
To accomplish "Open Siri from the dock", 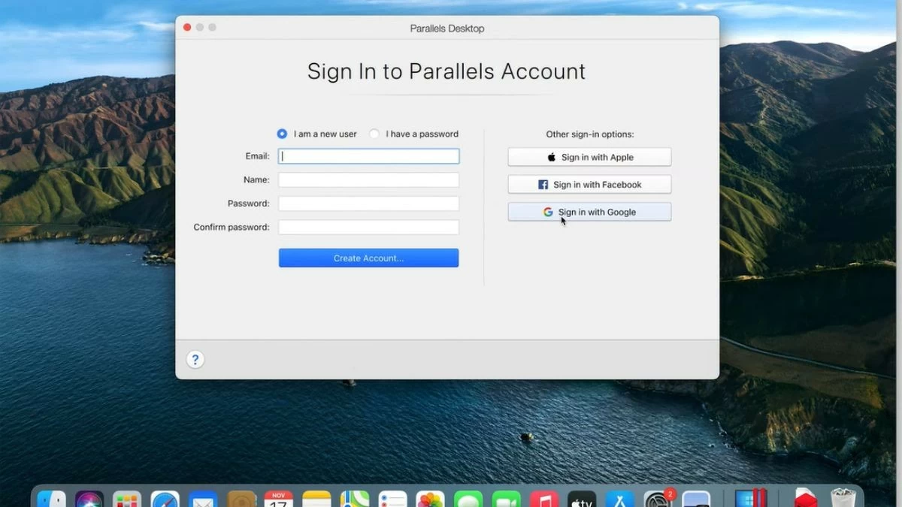I will point(89,499).
